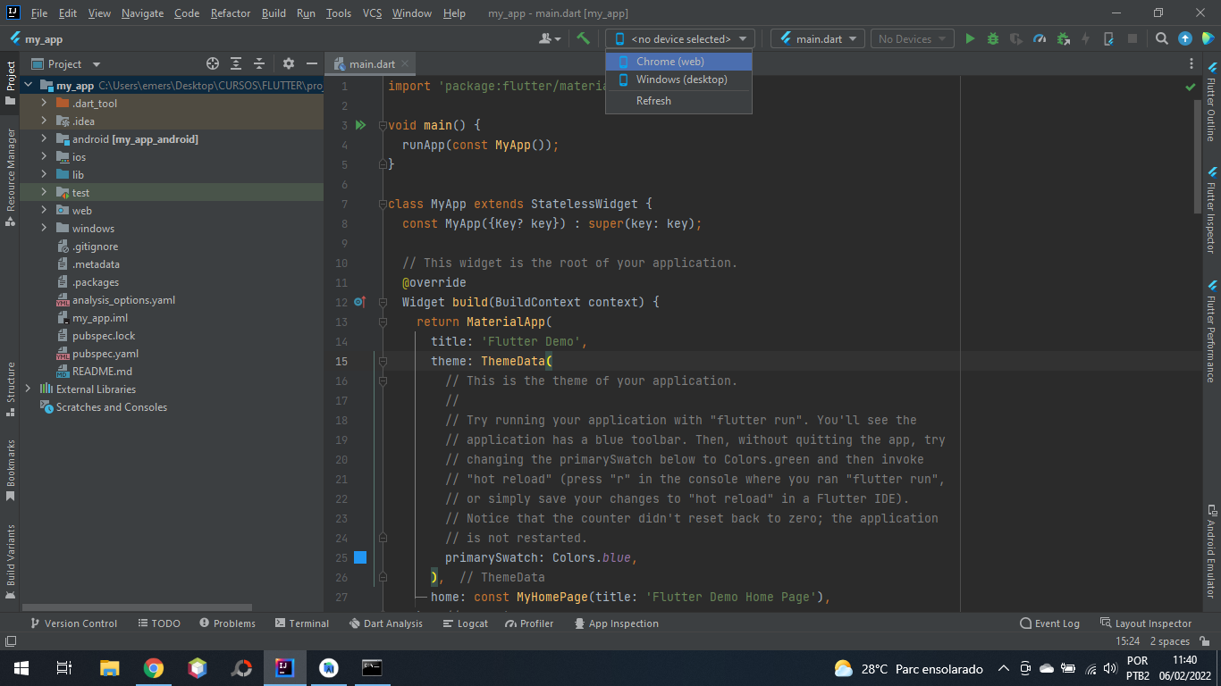This screenshot has width=1221, height=686.
Task: Toggle the Structure tool window
Action: tap(11, 389)
